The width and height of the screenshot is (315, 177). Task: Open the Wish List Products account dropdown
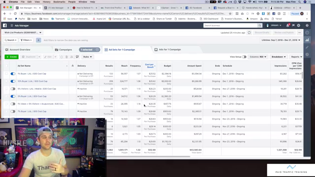tap(23, 32)
